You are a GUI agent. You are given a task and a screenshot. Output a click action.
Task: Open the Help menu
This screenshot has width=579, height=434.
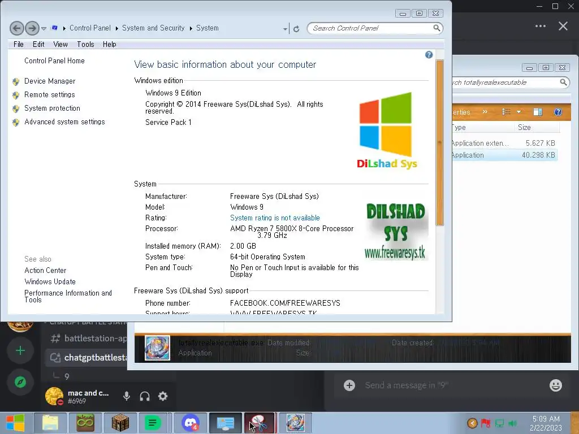click(x=109, y=44)
